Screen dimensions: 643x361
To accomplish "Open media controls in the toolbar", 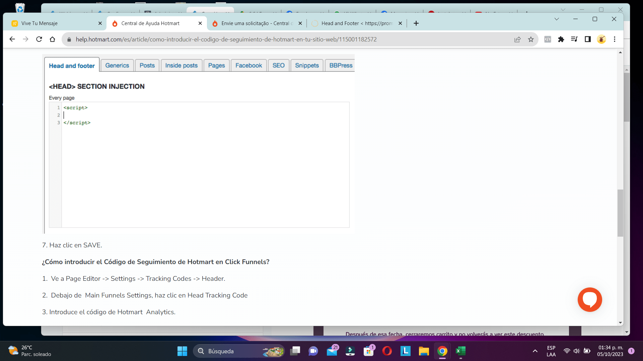I will click(574, 39).
